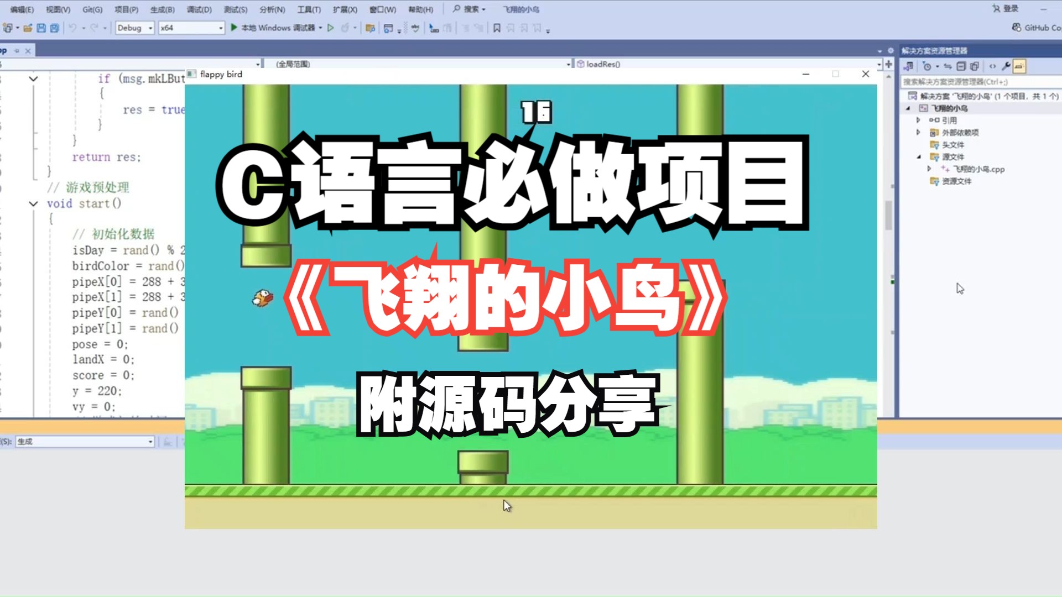Viewport: 1062px width, 597px height.
Task: Open the 项目(P) menu
Action: coord(126,9)
